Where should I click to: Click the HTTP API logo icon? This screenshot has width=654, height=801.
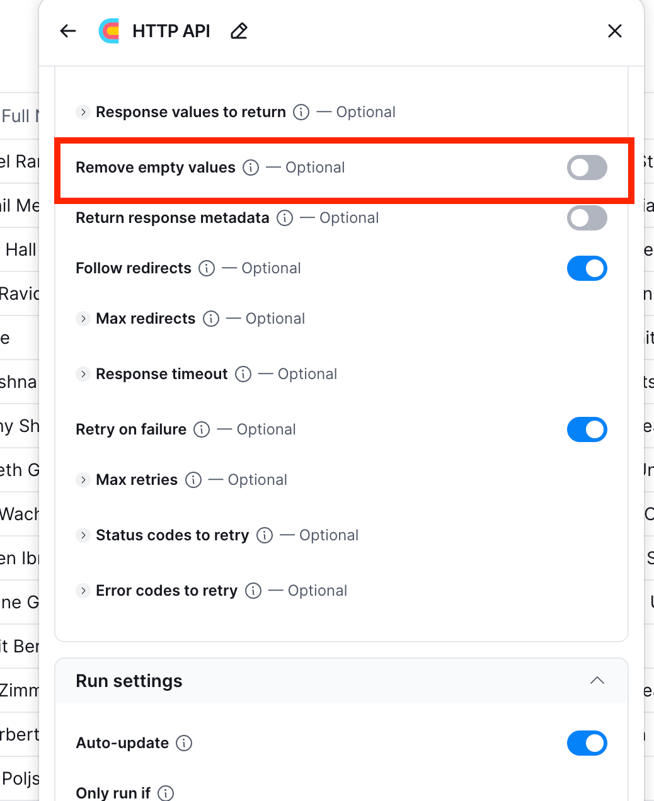[x=109, y=31]
